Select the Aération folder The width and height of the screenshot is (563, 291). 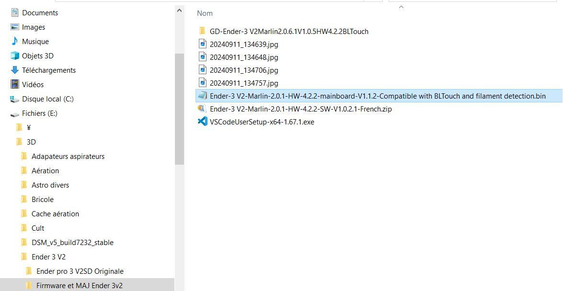(45, 170)
